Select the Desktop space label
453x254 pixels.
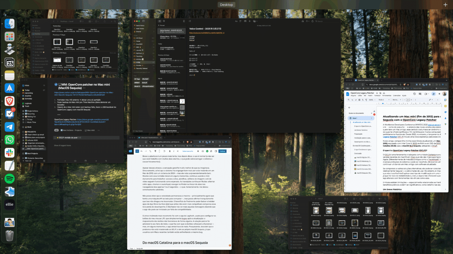(x=226, y=5)
